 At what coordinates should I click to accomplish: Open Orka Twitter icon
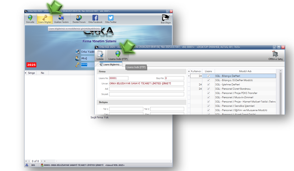(111, 19)
